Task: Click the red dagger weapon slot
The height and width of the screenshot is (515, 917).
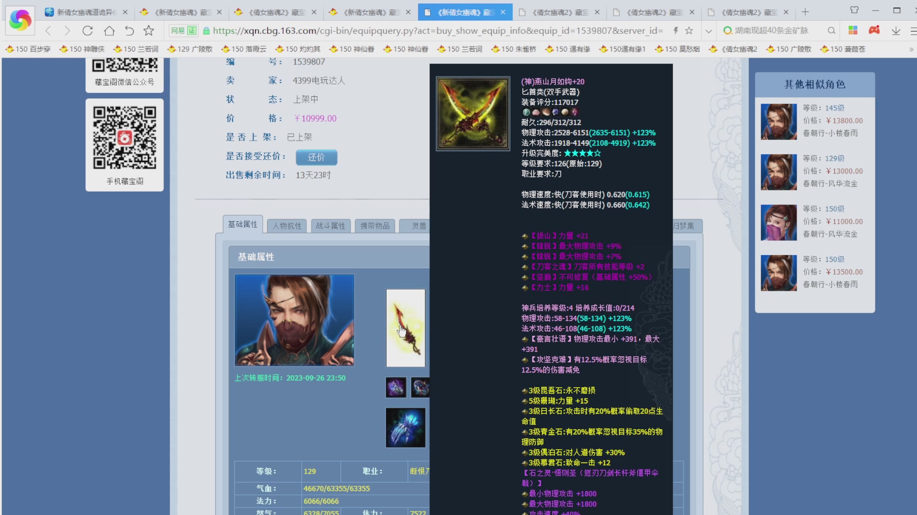Action: 405,328
